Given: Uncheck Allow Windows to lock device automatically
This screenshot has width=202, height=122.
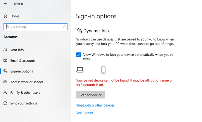Looking at the screenshot, I should [79, 55].
